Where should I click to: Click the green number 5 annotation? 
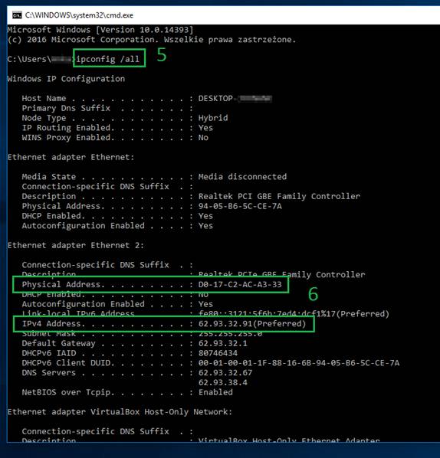tap(162, 54)
